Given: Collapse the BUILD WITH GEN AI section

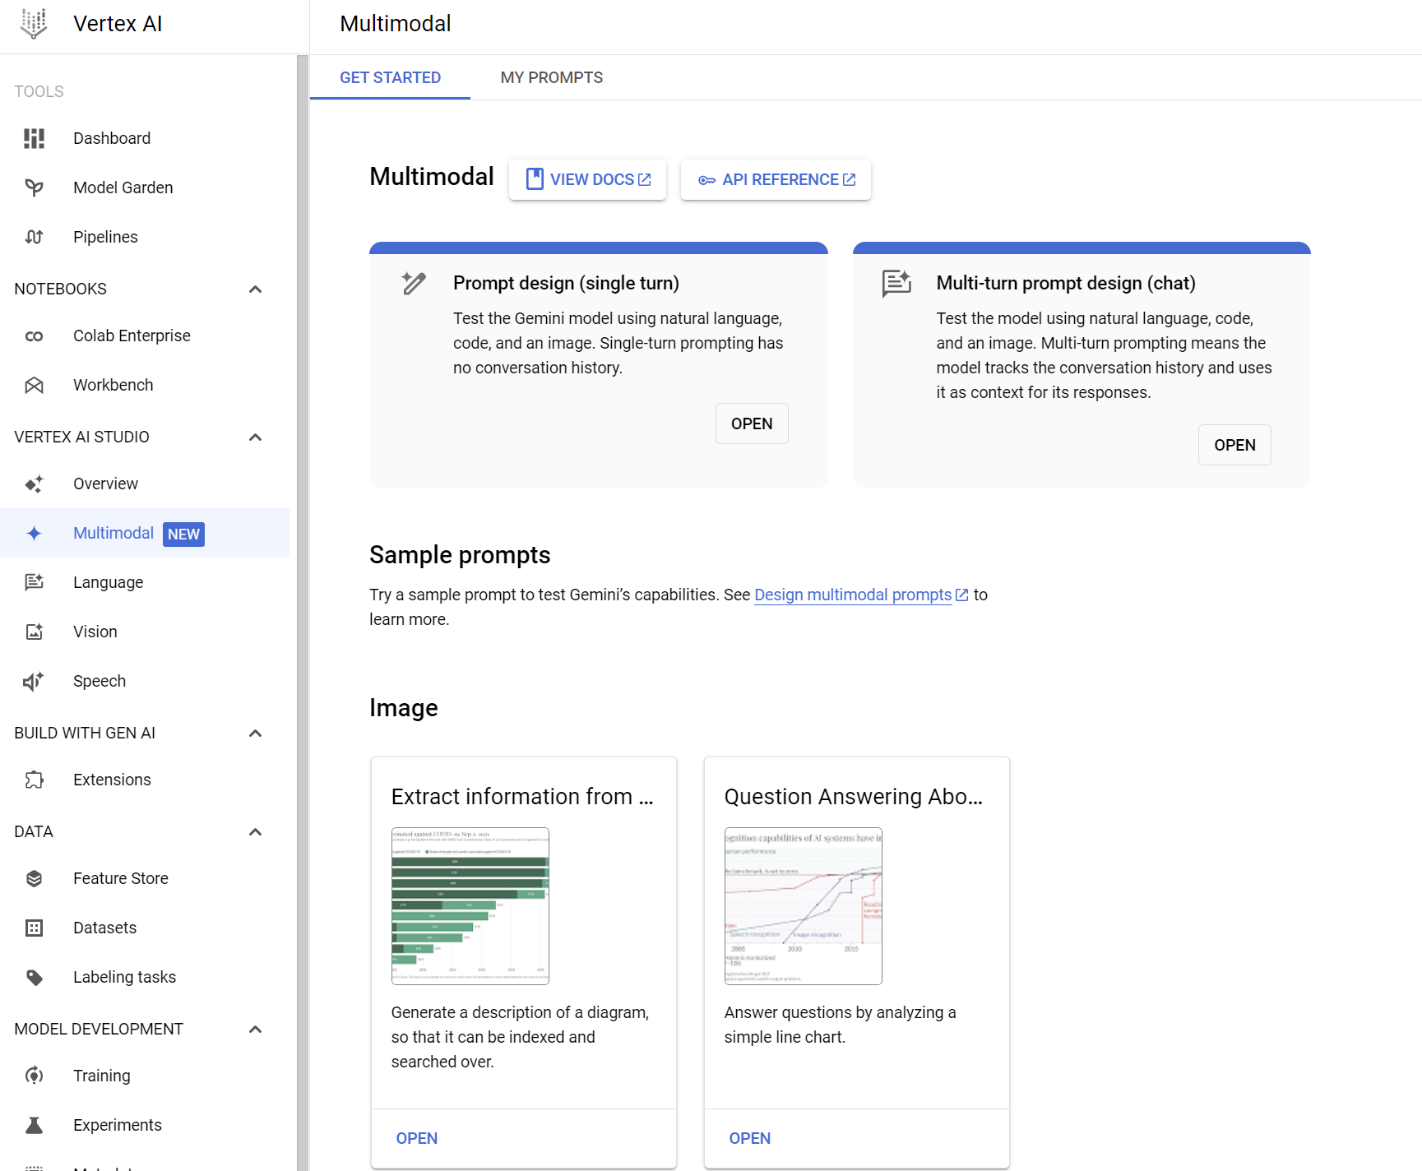Looking at the screenshot, I should pyautogui.click(x=255, y=733).
